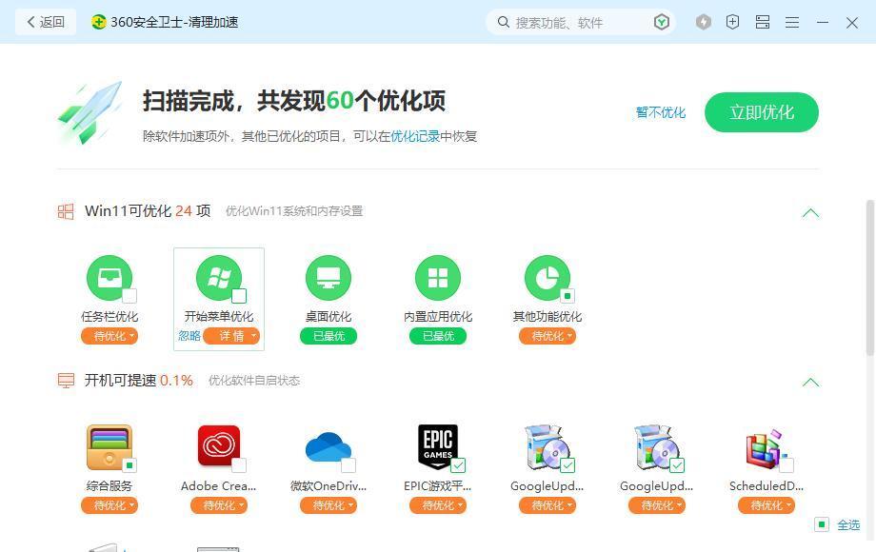Toggle the 其他功能优化 checkbox

pyautogui.click(x=567, y=296)
